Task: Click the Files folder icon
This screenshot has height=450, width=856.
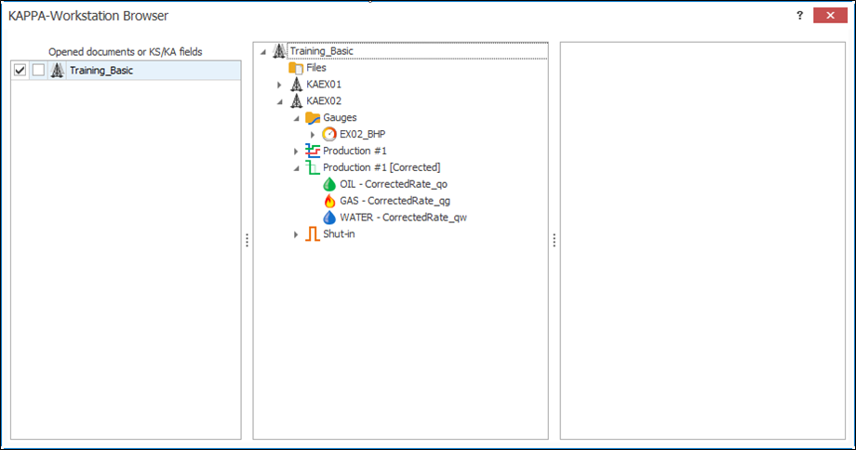Action: (296, 68)
